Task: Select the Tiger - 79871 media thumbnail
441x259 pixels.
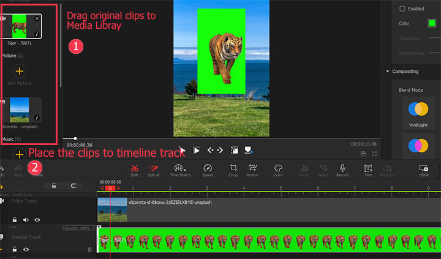Action: [x=21, y=26]
